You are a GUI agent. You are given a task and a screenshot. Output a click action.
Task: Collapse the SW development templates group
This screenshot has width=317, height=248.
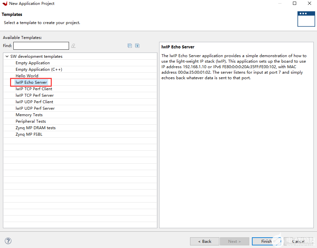point(7,56)
